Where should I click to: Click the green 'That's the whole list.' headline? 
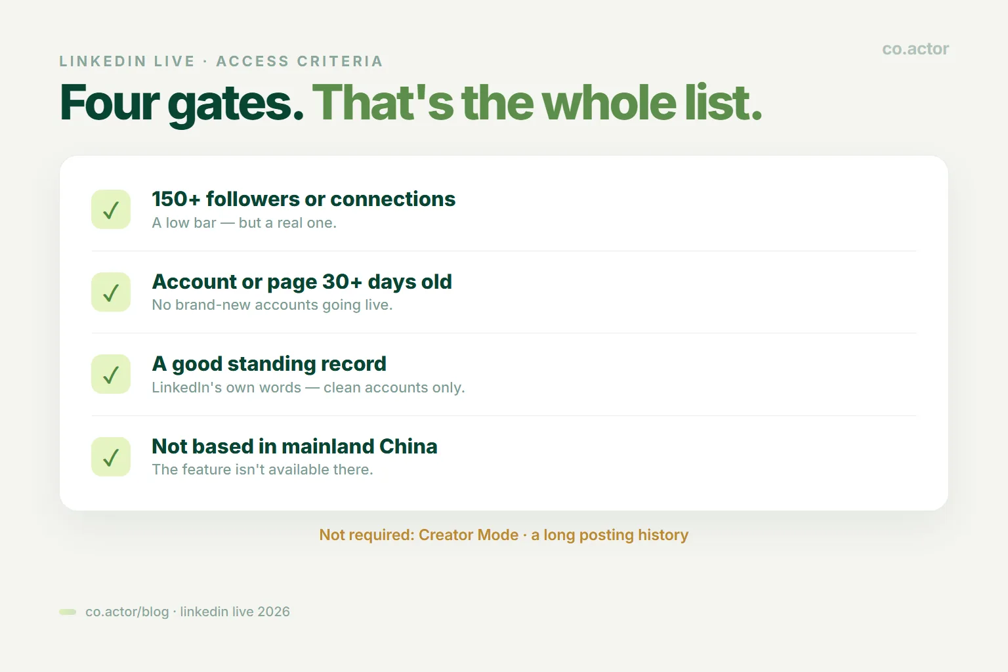(x=537, y=104)
